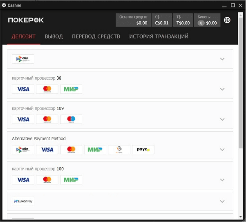Expand card processor 38 chevron
This screenshot has width=246, height=222.
coord(222,89)
